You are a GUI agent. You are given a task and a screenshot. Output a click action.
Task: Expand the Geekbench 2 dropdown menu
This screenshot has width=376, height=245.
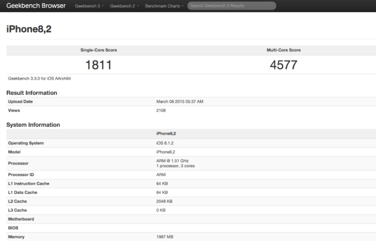pos(124,6)
